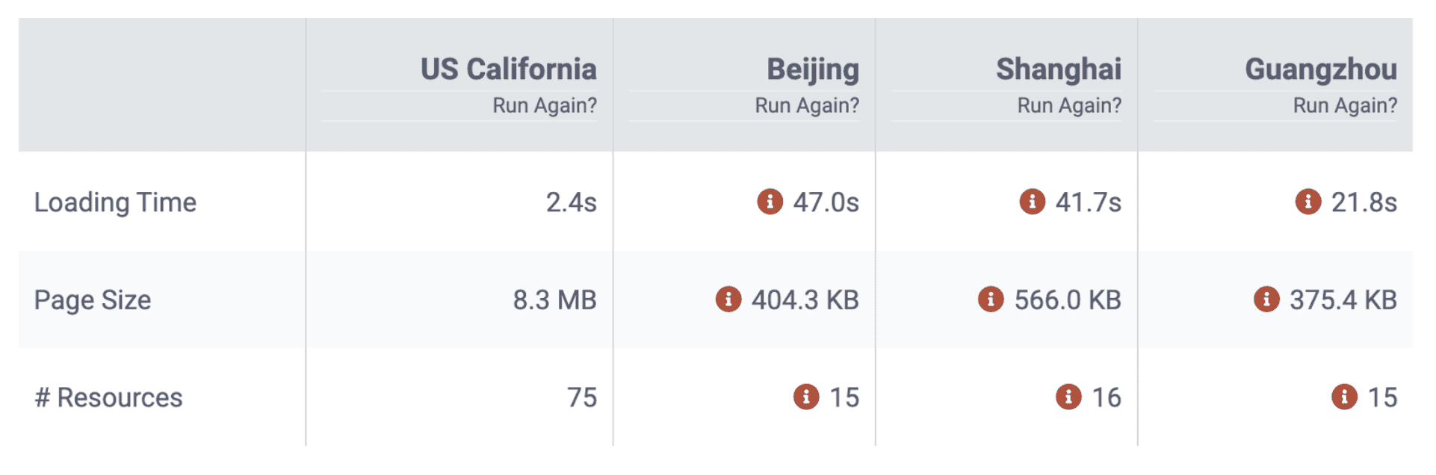
Task: Click info icon beside Beijing loading time
Action: tap(770, 202)
